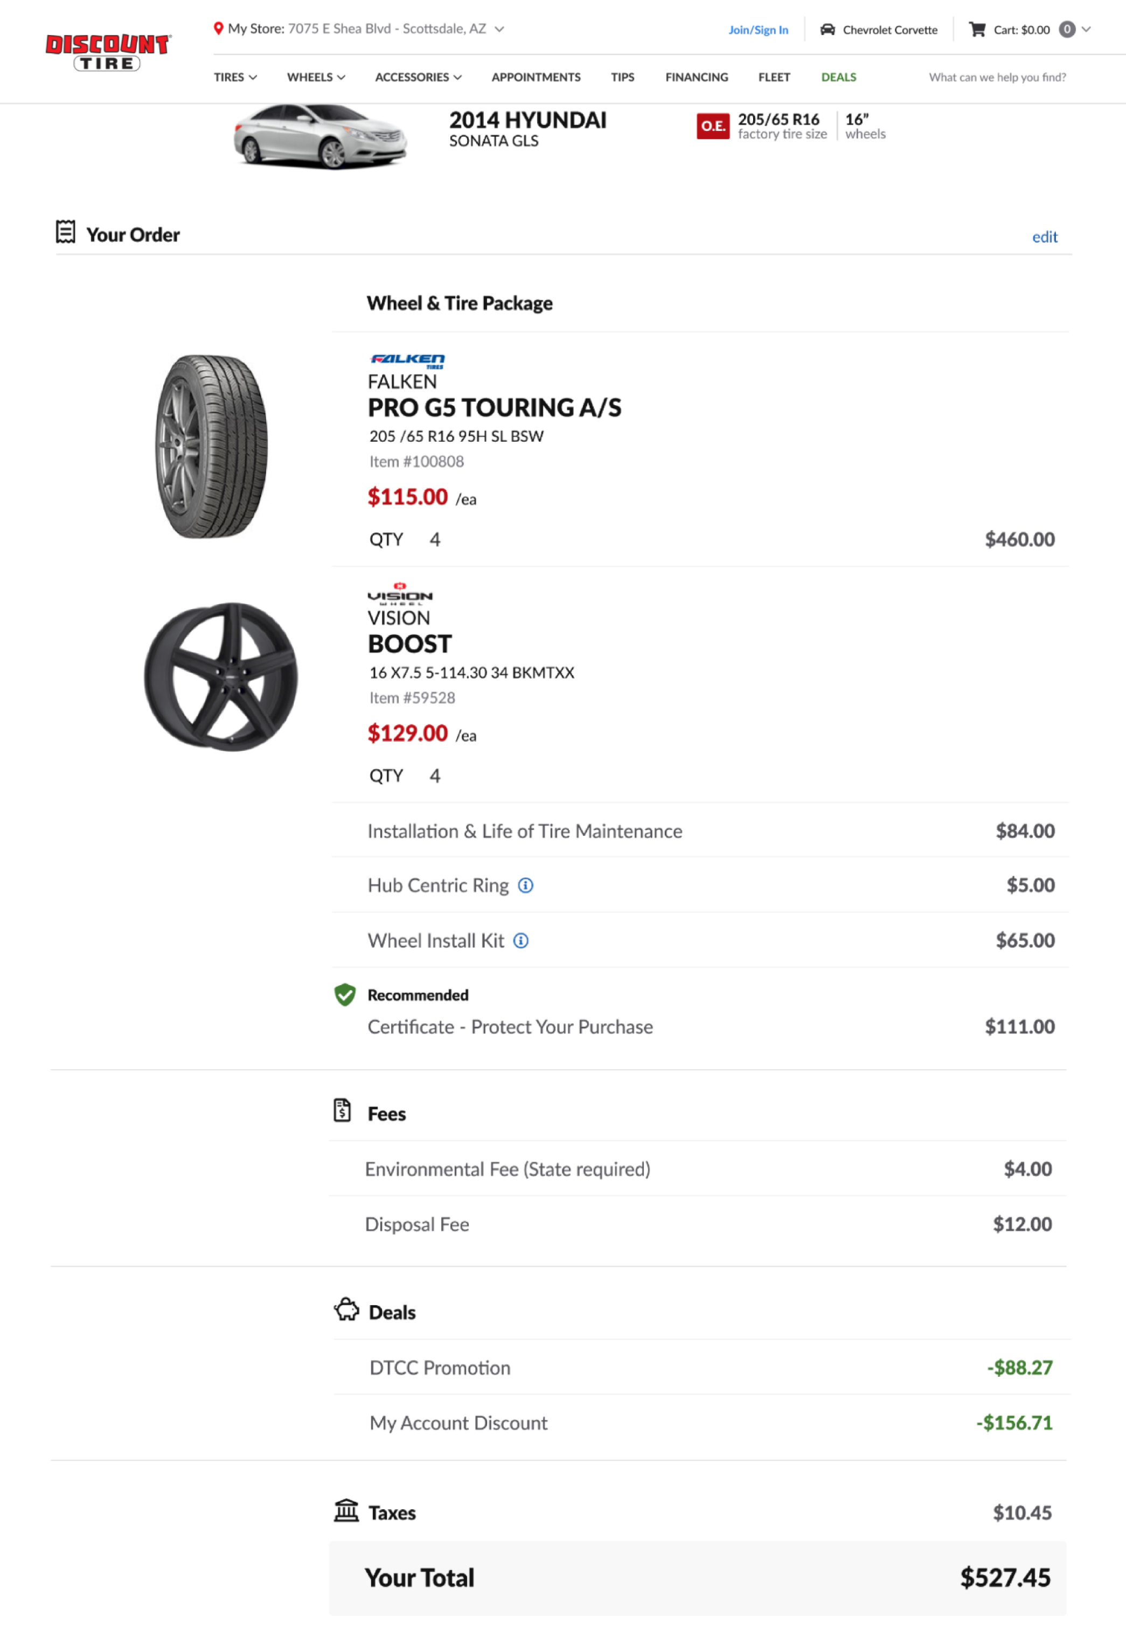Click the Your Order receipt icon
Screen dimensions: 1126x1631
(x=66, y=232)
